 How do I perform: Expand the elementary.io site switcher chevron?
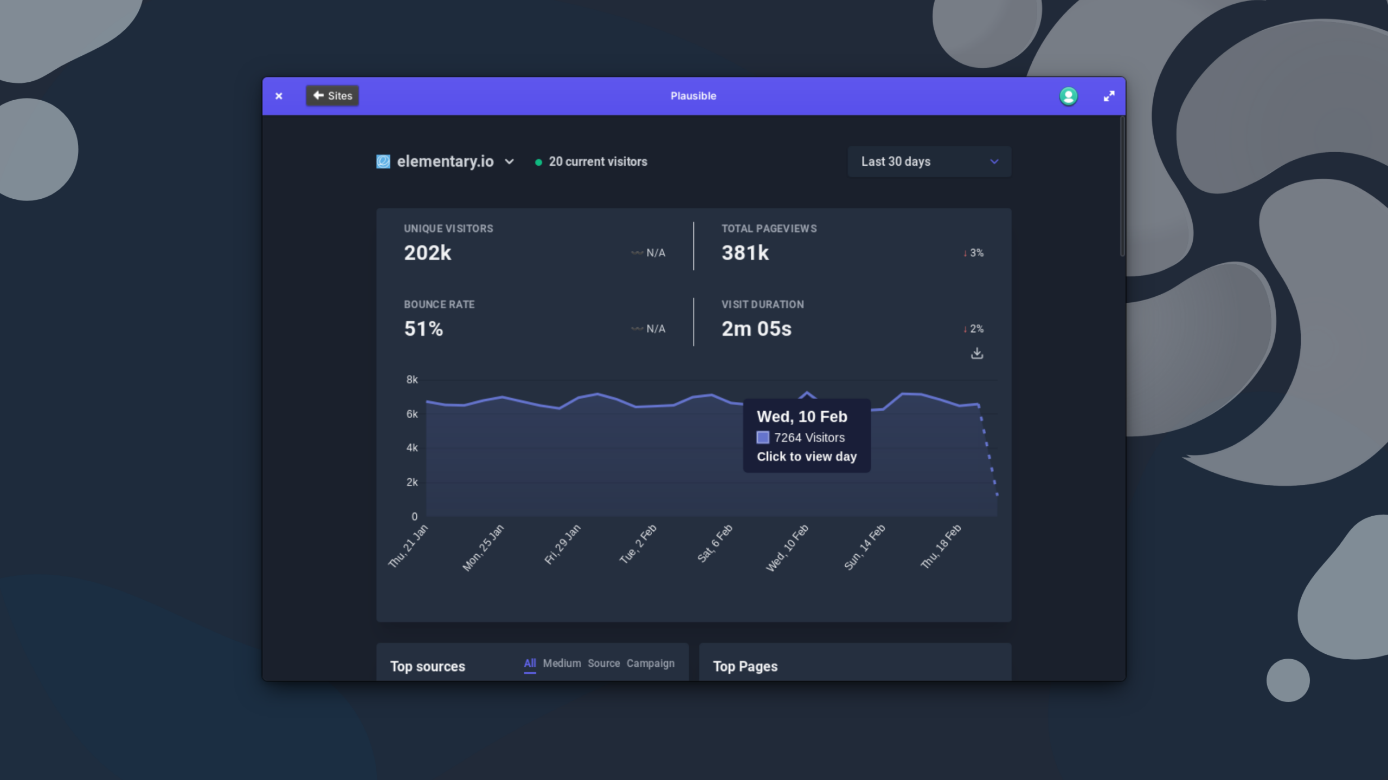[509, 161]
